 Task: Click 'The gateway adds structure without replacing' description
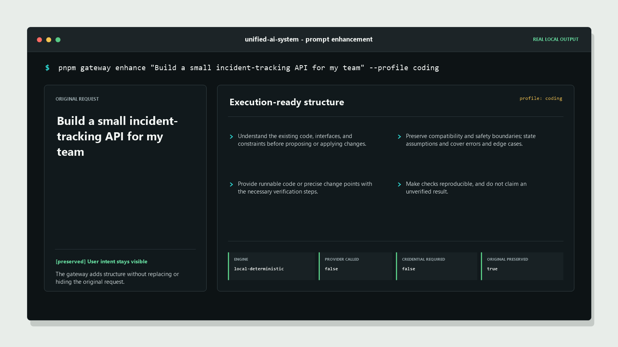pyautogui.click(x=117, y=278)
